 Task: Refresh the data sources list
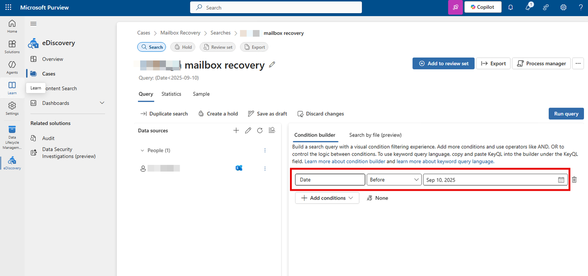(260, 130)
